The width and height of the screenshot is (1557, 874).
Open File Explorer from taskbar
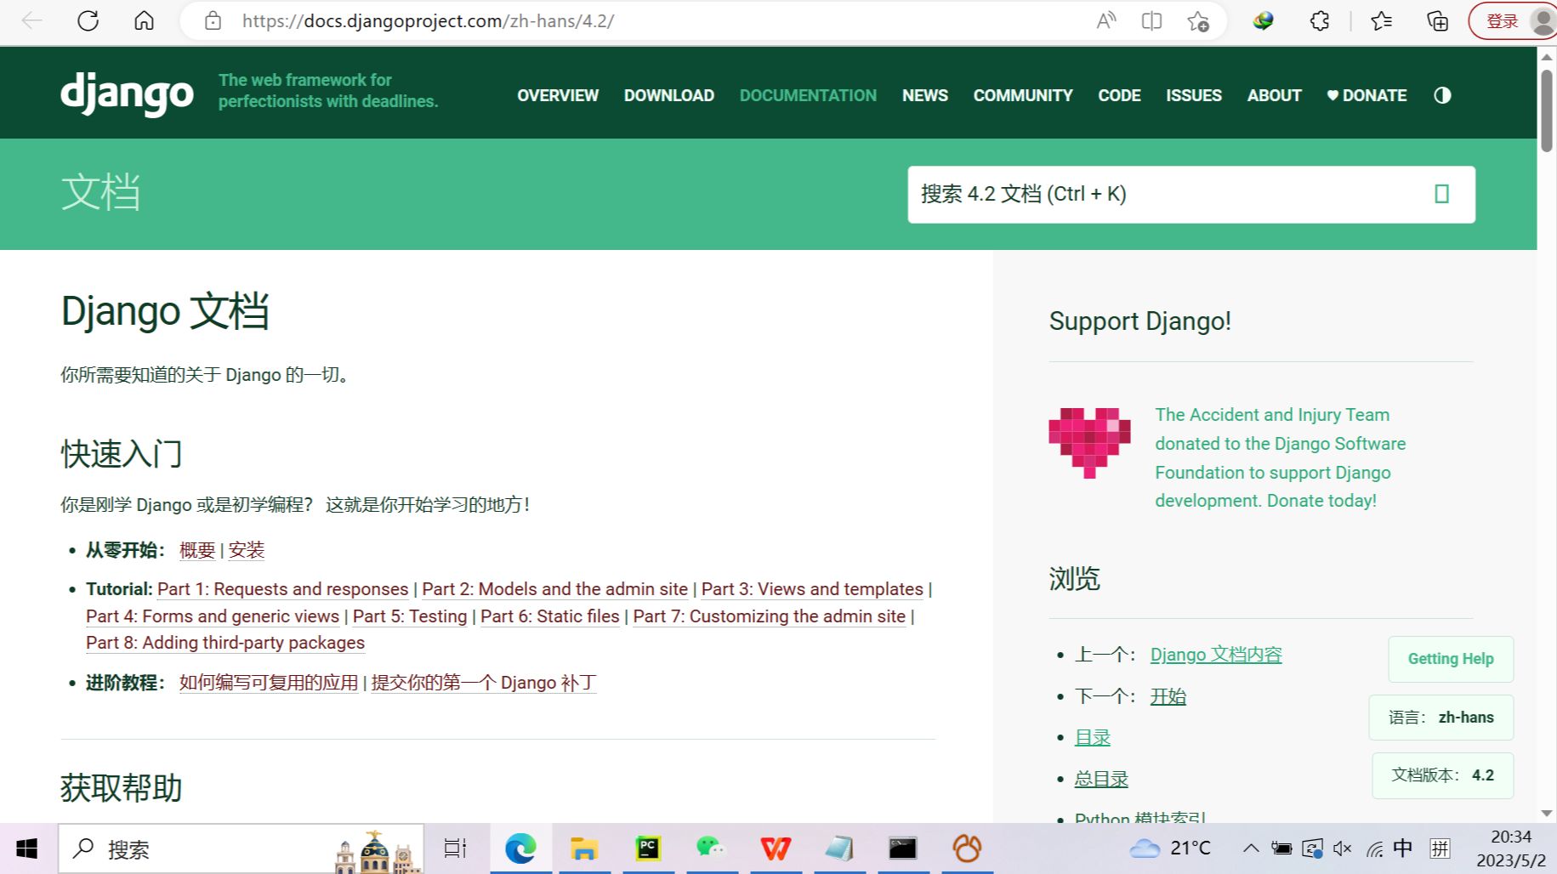click(x=584, y=848)
